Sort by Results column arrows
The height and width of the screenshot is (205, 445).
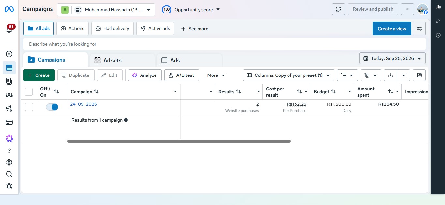(x=238, y=92)
